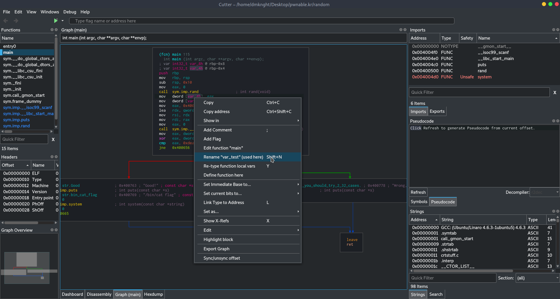Select entry0 in the Functions list

pyautogui.click(x=27, y=46)
